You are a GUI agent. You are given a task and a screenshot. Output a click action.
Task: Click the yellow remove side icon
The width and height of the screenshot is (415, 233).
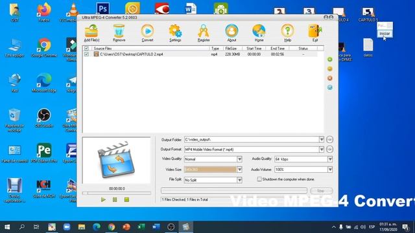(x=330, y=69)
